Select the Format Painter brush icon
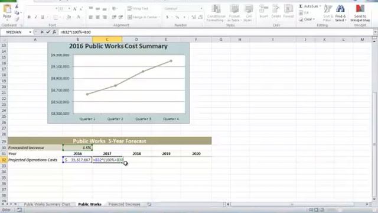The height and width of the screenshot is (213, 378). click(17, 19)
